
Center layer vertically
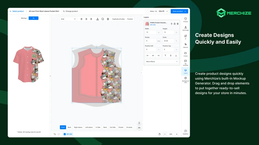point(171,55)
